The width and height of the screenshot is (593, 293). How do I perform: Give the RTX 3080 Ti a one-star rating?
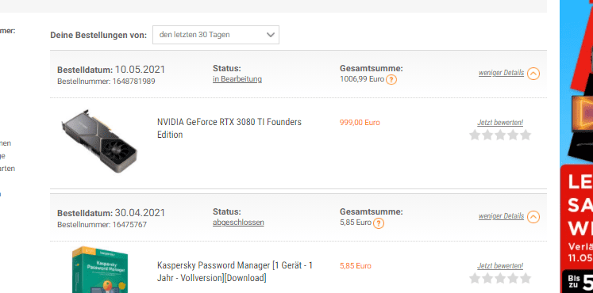475,135
